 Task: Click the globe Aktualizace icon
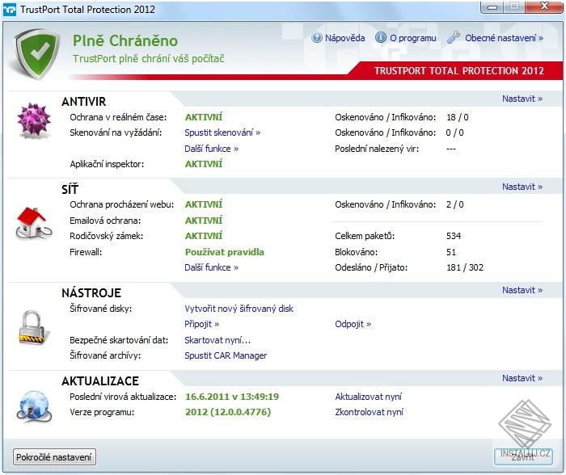[x=34, y=407]
